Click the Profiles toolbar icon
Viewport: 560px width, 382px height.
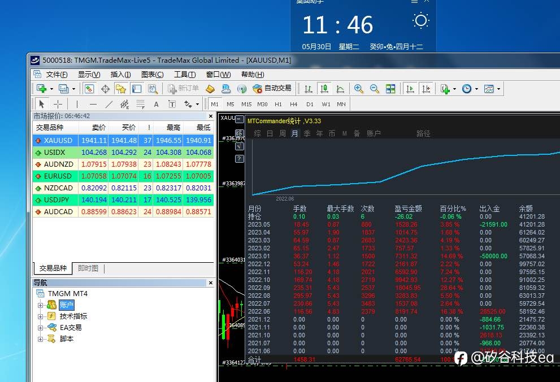pos(63,89)
